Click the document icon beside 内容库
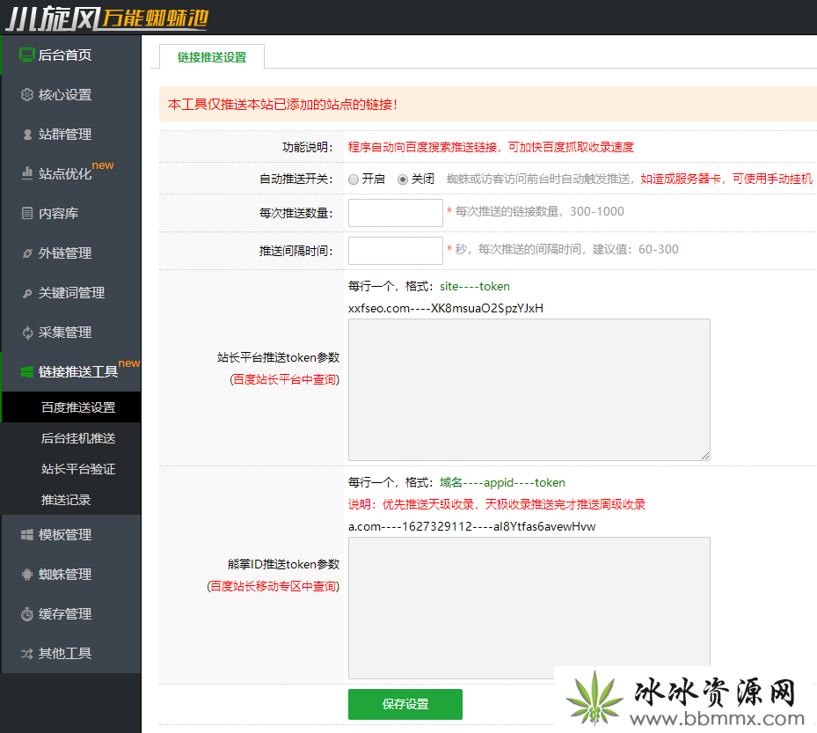This screenshot has width=817, height=733. [x=27, y=213]
